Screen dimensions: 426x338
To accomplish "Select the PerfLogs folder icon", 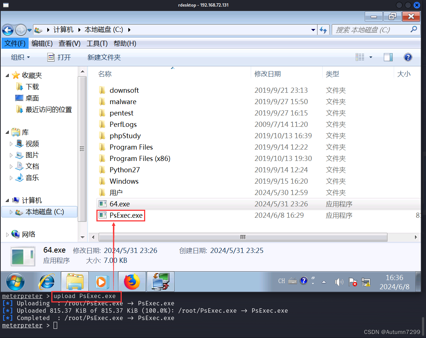I will click(x=102, y=124).
